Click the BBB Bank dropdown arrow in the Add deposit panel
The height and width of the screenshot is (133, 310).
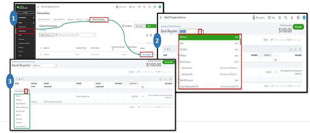[56, 65]
